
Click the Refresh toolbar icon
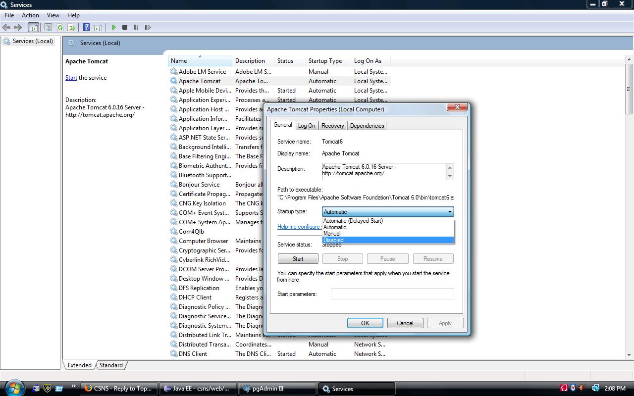point(60,27)
